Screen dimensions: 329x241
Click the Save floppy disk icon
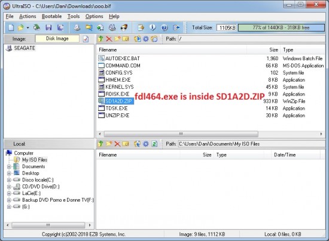[x=48, y=27]
